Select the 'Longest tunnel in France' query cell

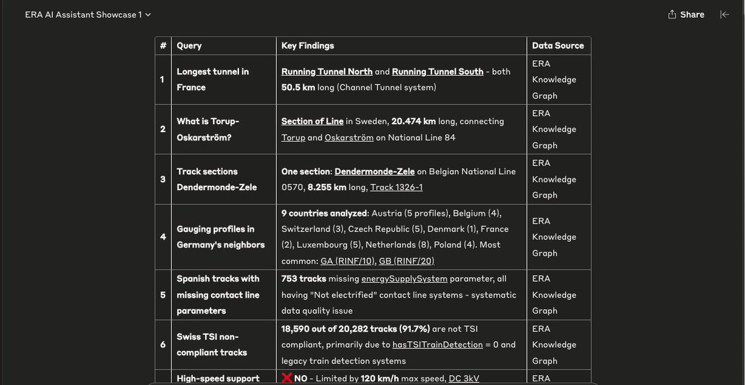click(223, 79)
